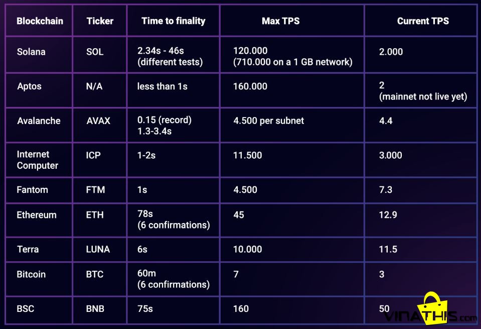This screenshot has width=481, height=329.
Task: Click the Time to finality header
Action: click(174, 21)
